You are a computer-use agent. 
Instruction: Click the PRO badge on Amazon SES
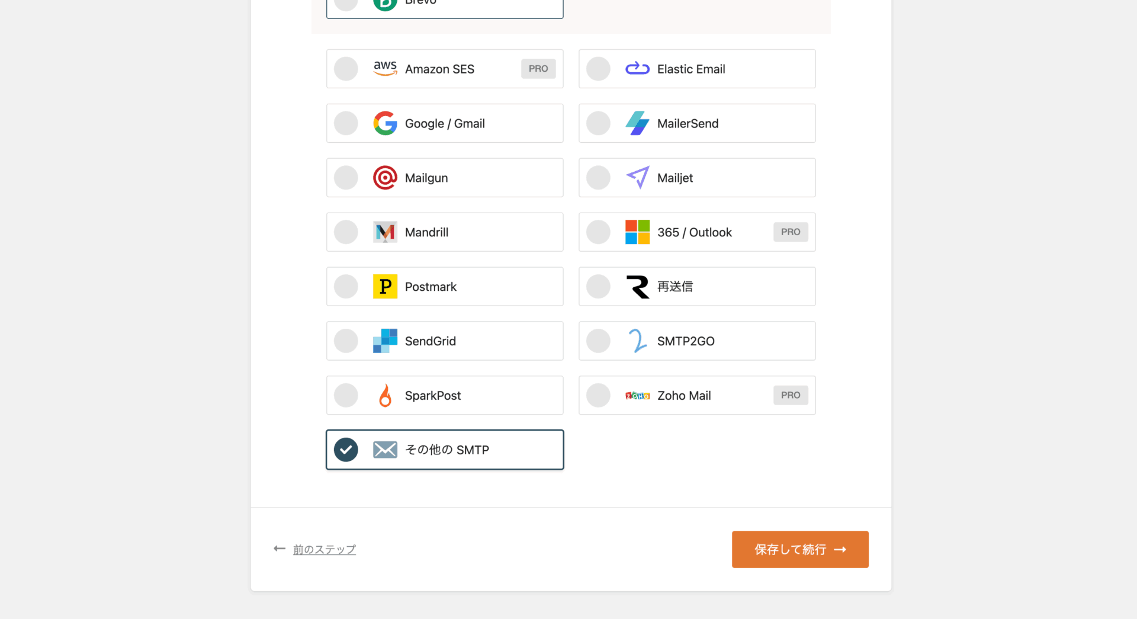538,69
